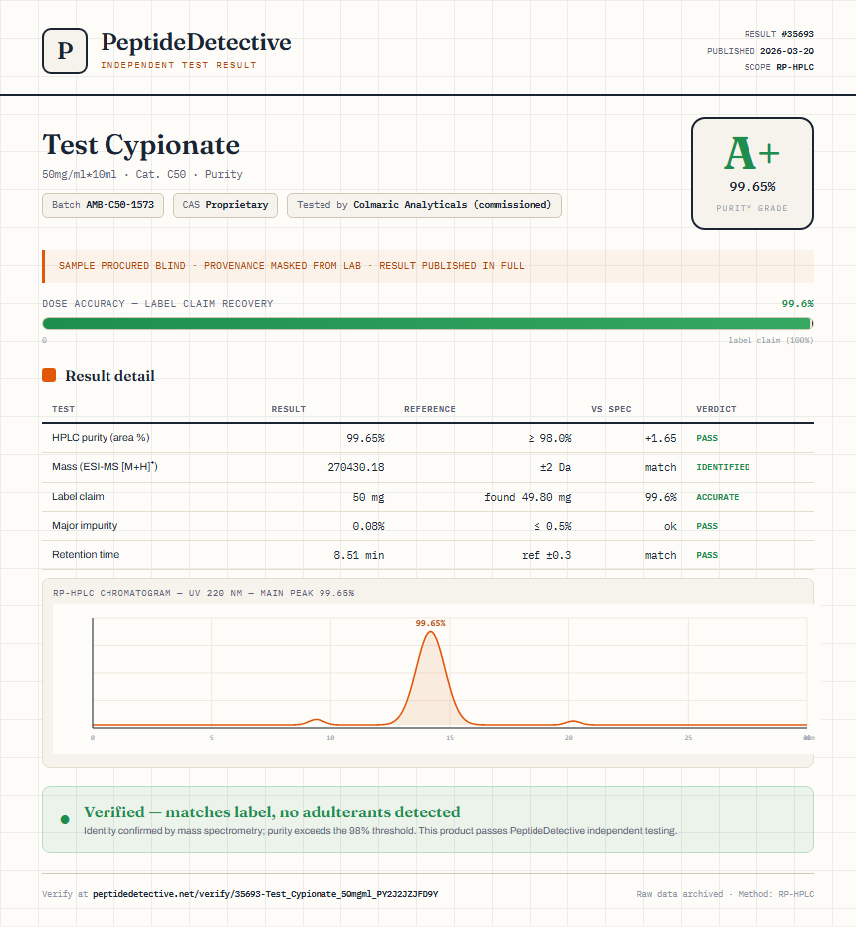Click the SCOPE RP-HPLC header text

[779, 67]
